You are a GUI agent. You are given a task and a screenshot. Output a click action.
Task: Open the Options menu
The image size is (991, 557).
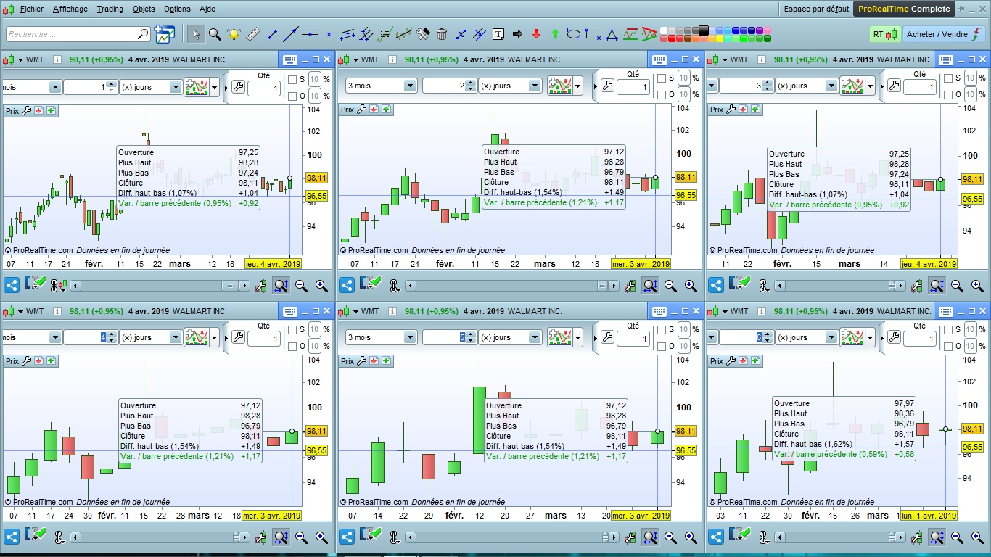tap(177, 9)
